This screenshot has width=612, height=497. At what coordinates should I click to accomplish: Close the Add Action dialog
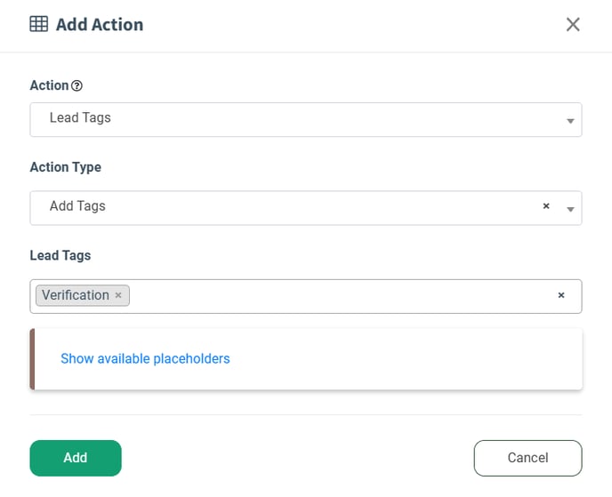coord(573,25)
